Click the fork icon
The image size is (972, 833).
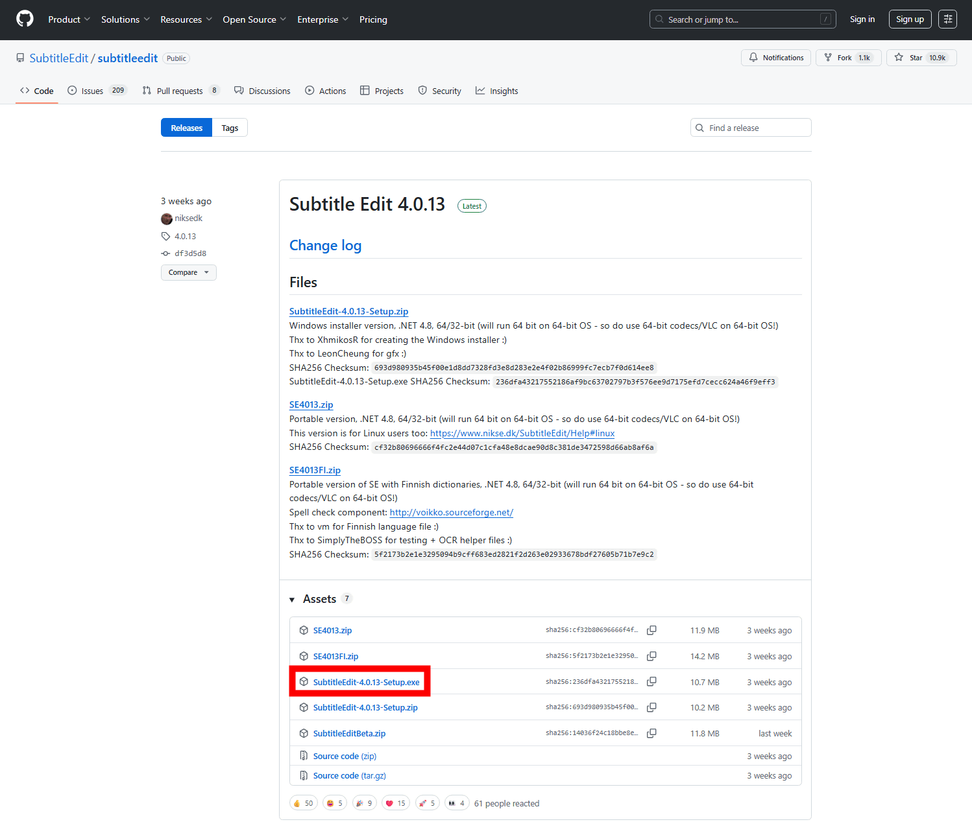pyautogui.click(x=828, y=58)
